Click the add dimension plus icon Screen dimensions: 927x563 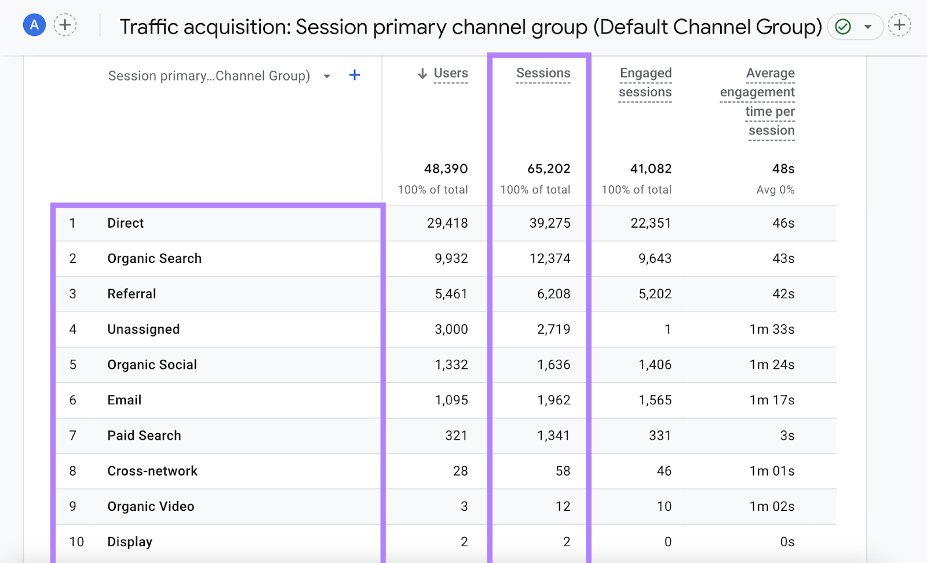pyautogui.click(x=354, y=75)
